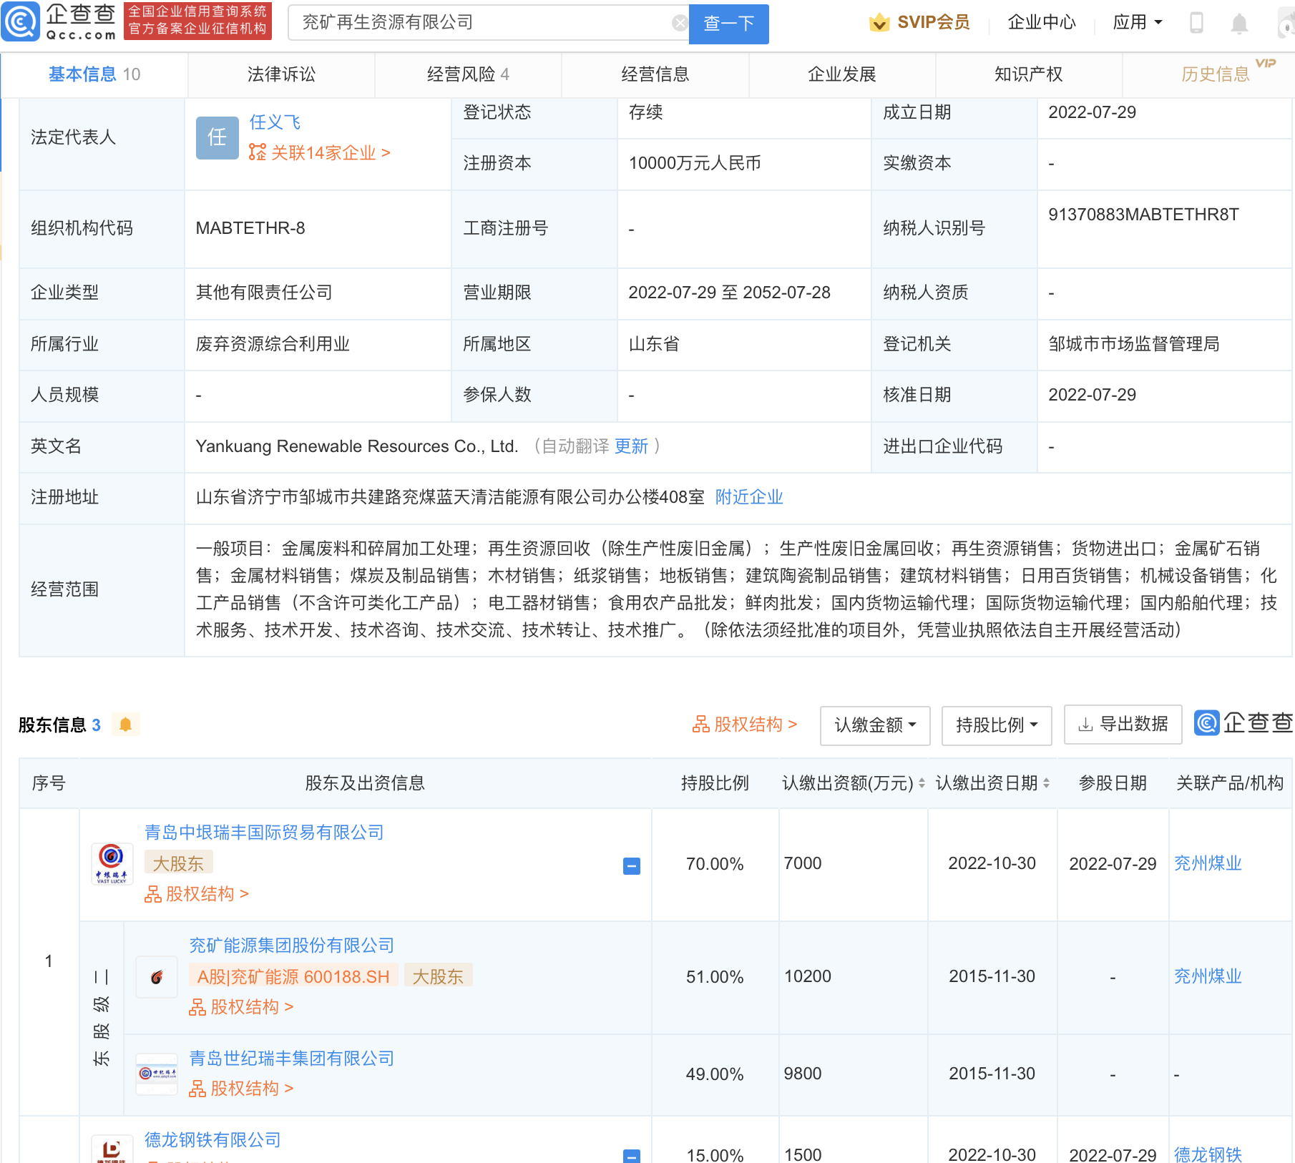Viewport: 1295px width, 1163px height.
Task: Click the Qcc.com logo icon
Action: (20, 22)
